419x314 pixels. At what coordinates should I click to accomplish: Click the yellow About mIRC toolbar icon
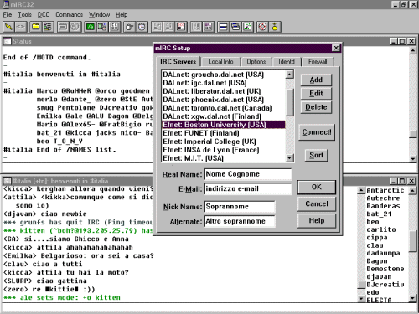click(275, 27)
